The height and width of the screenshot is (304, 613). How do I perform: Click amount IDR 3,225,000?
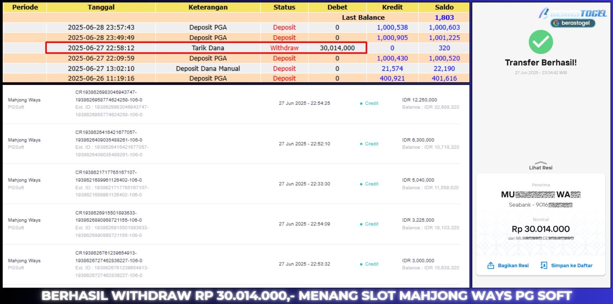click(418, 220)
